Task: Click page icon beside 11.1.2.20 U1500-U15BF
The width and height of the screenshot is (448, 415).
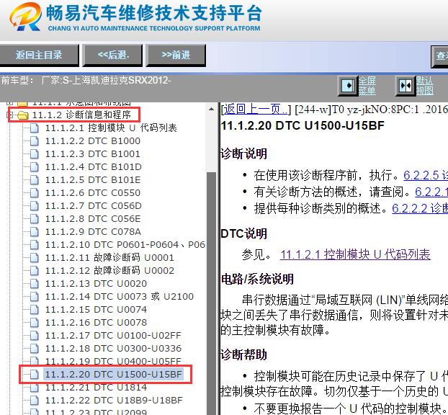Action: pyautogui.click(x=35, y=374)
